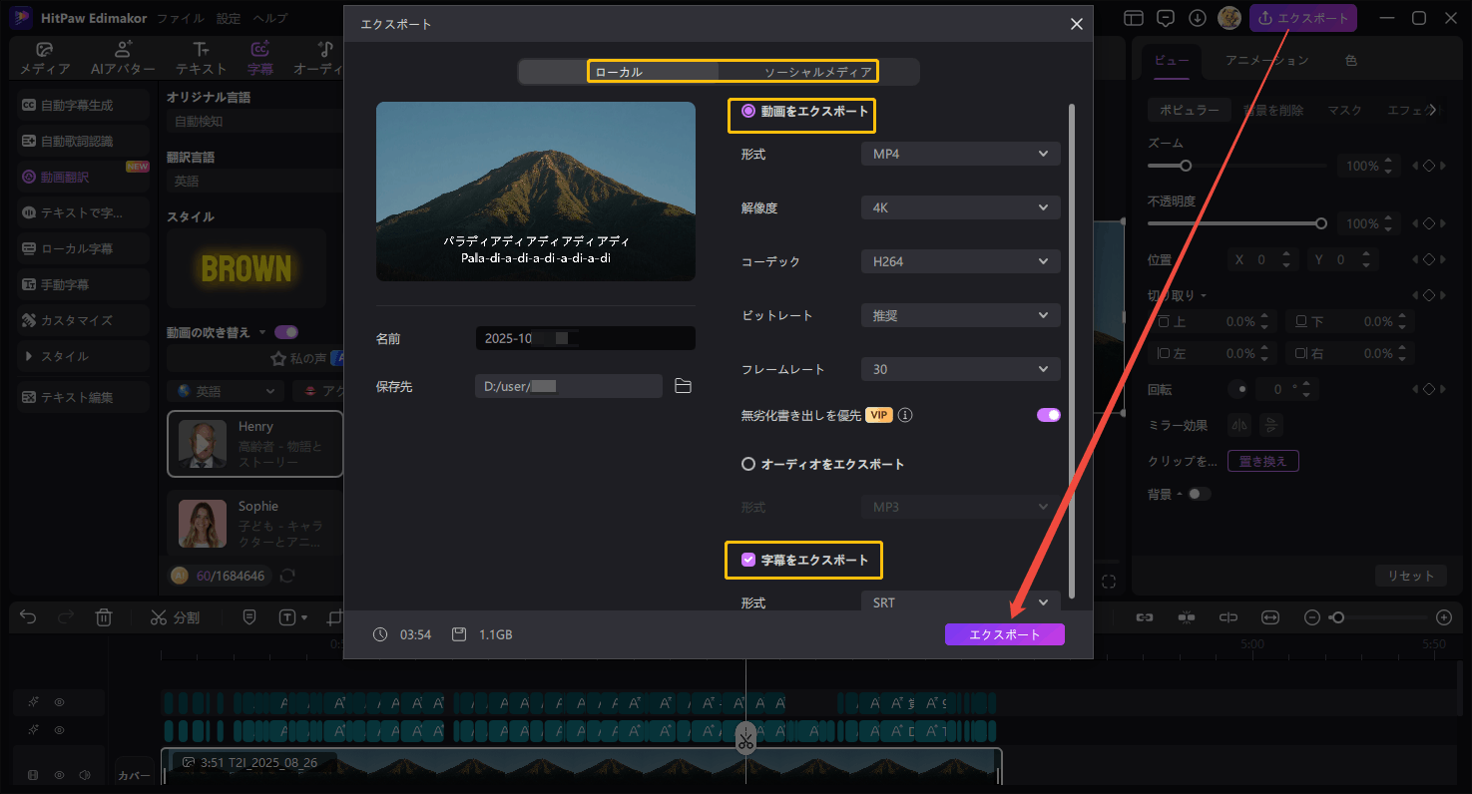Click the undo arrow in timeline toolbar
The width and height of the screenshot is (1472, 794).
tap(28, 617)
